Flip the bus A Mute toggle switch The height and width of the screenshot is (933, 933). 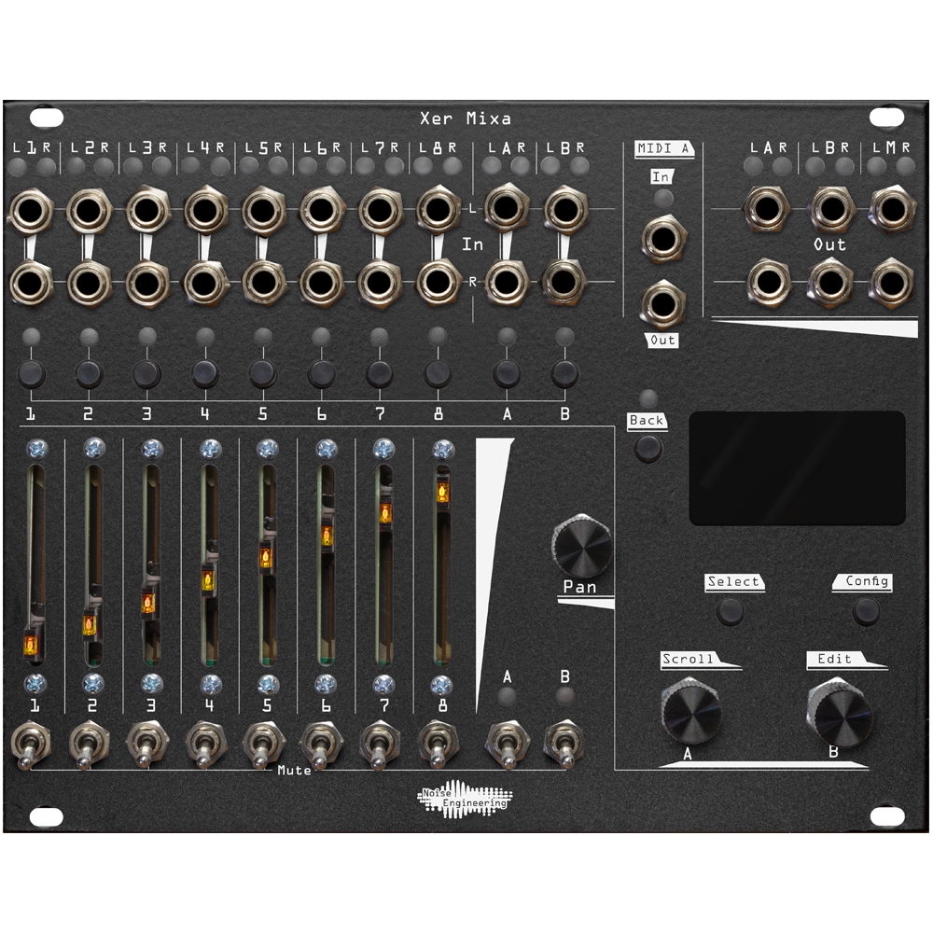[x=507, y=746]
